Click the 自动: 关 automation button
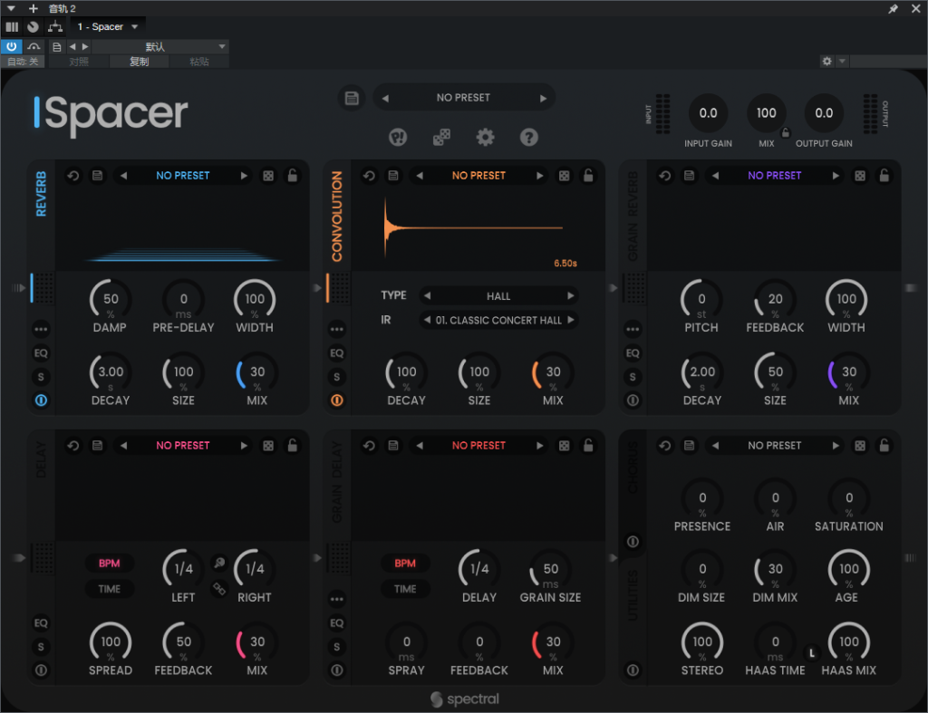 pyautogui.click(x=23, y=62)
